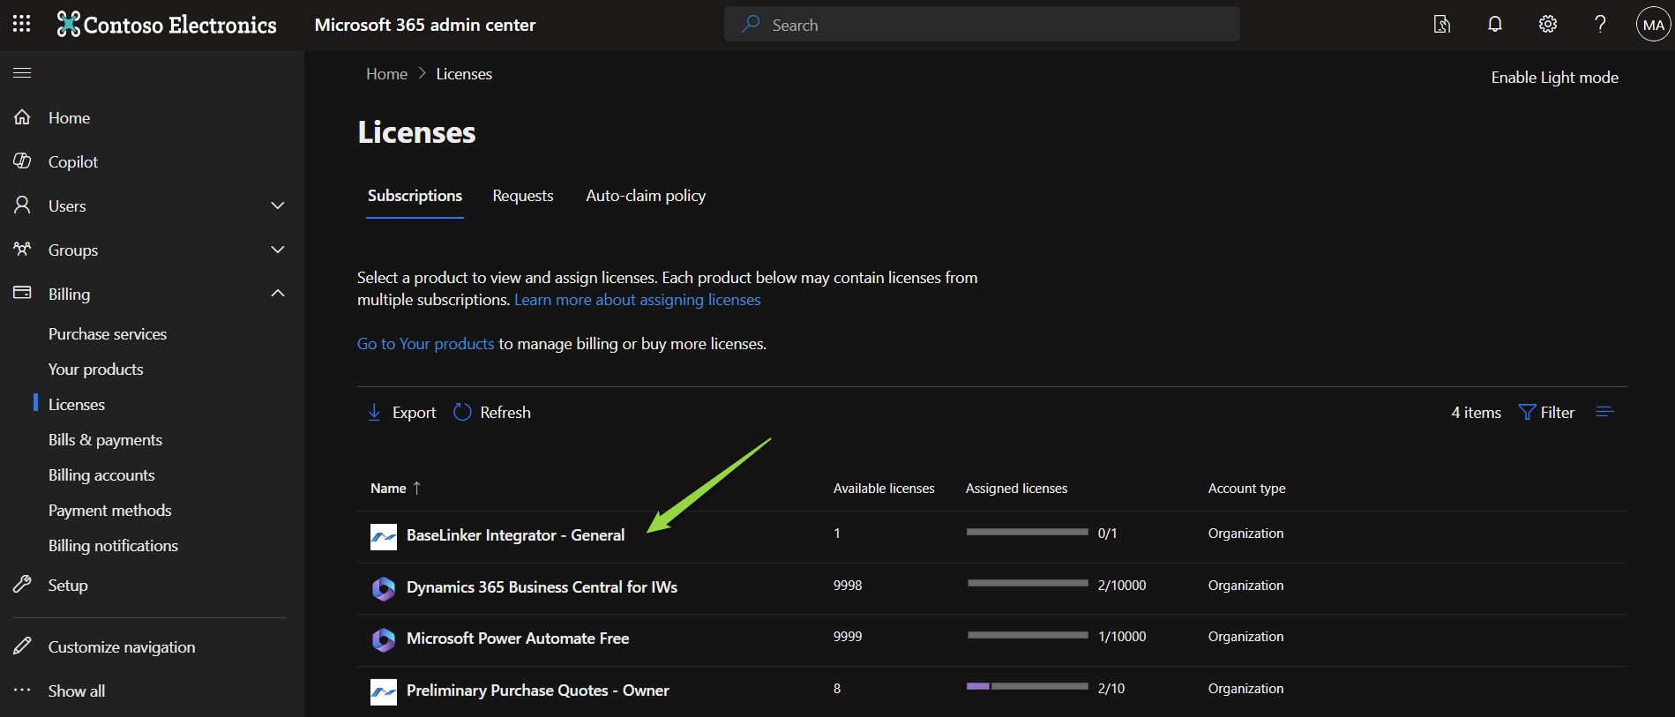Click the Home breadcrumb link
The image size is (1675, 717).
386,74
